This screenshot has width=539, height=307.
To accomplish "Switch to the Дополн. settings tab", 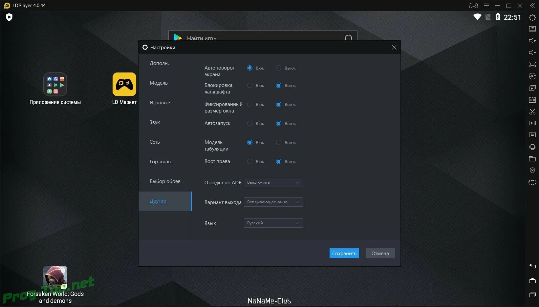I will 165,63.
